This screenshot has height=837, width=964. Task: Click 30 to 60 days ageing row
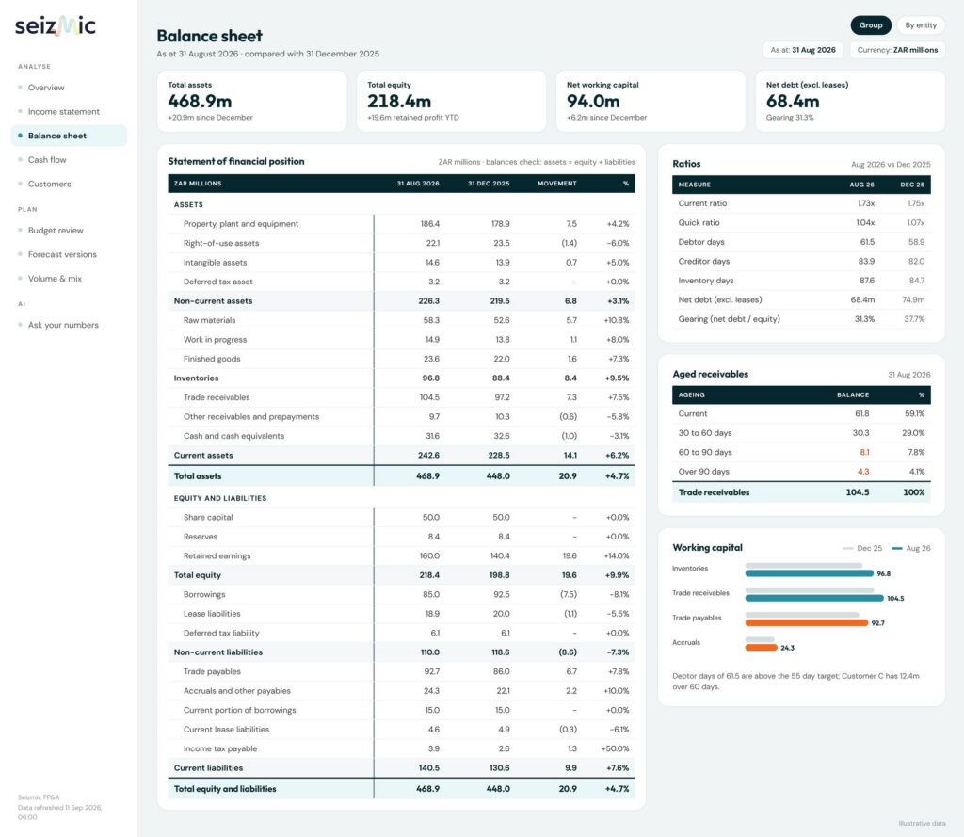tap(801, 432)
